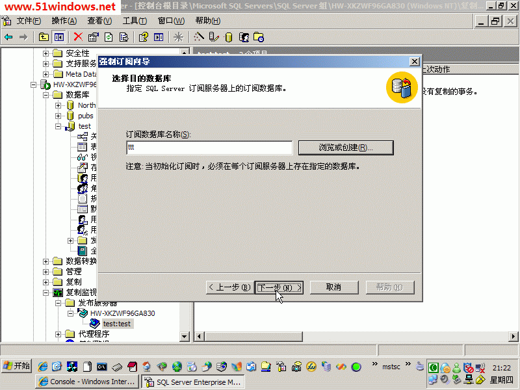Click the 下一步(N) button

click(x=279, y=287)
